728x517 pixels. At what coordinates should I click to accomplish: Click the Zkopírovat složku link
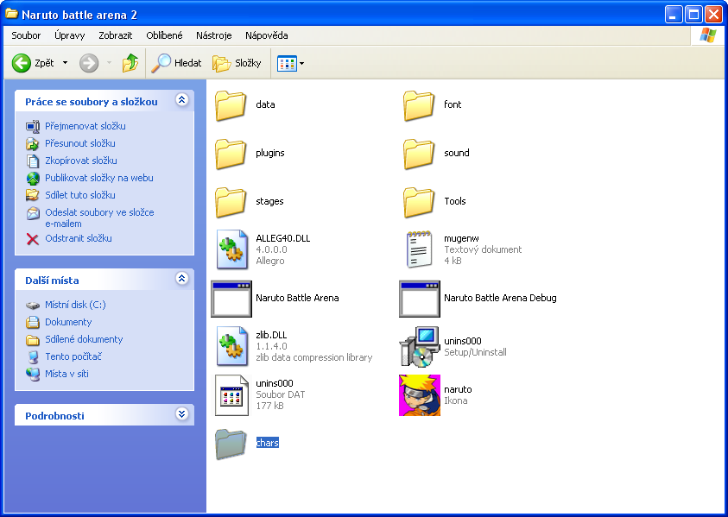(81, 161)
